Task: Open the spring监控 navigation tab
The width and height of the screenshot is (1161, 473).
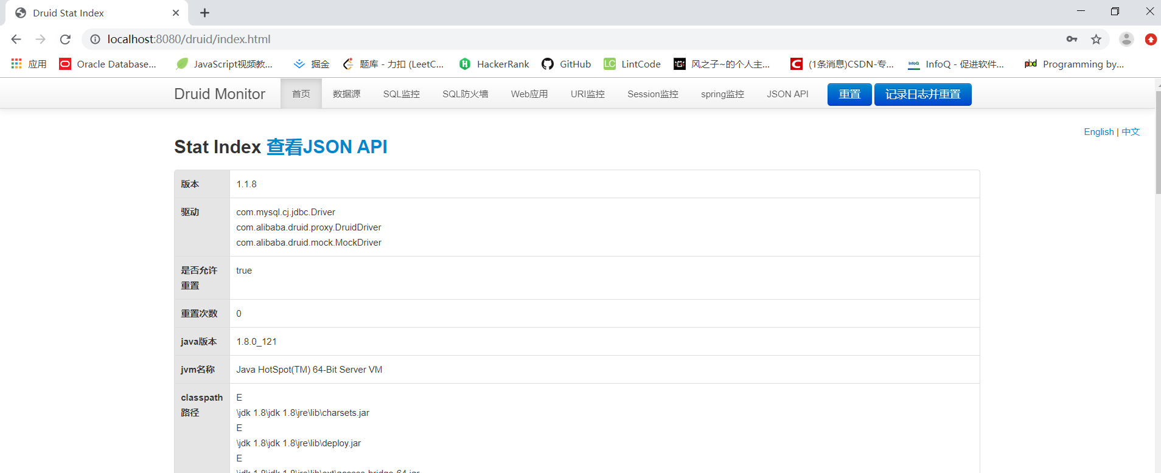Action: point(722,94)
